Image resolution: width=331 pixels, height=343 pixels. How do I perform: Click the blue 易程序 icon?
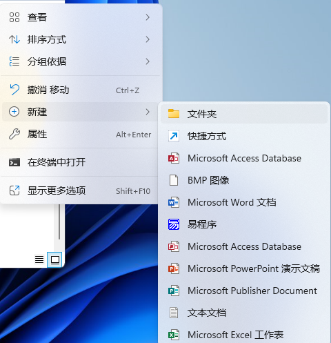pyautogui.click(x=174, y=224)
